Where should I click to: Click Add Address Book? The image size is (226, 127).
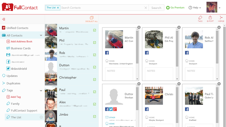point(19,41)
